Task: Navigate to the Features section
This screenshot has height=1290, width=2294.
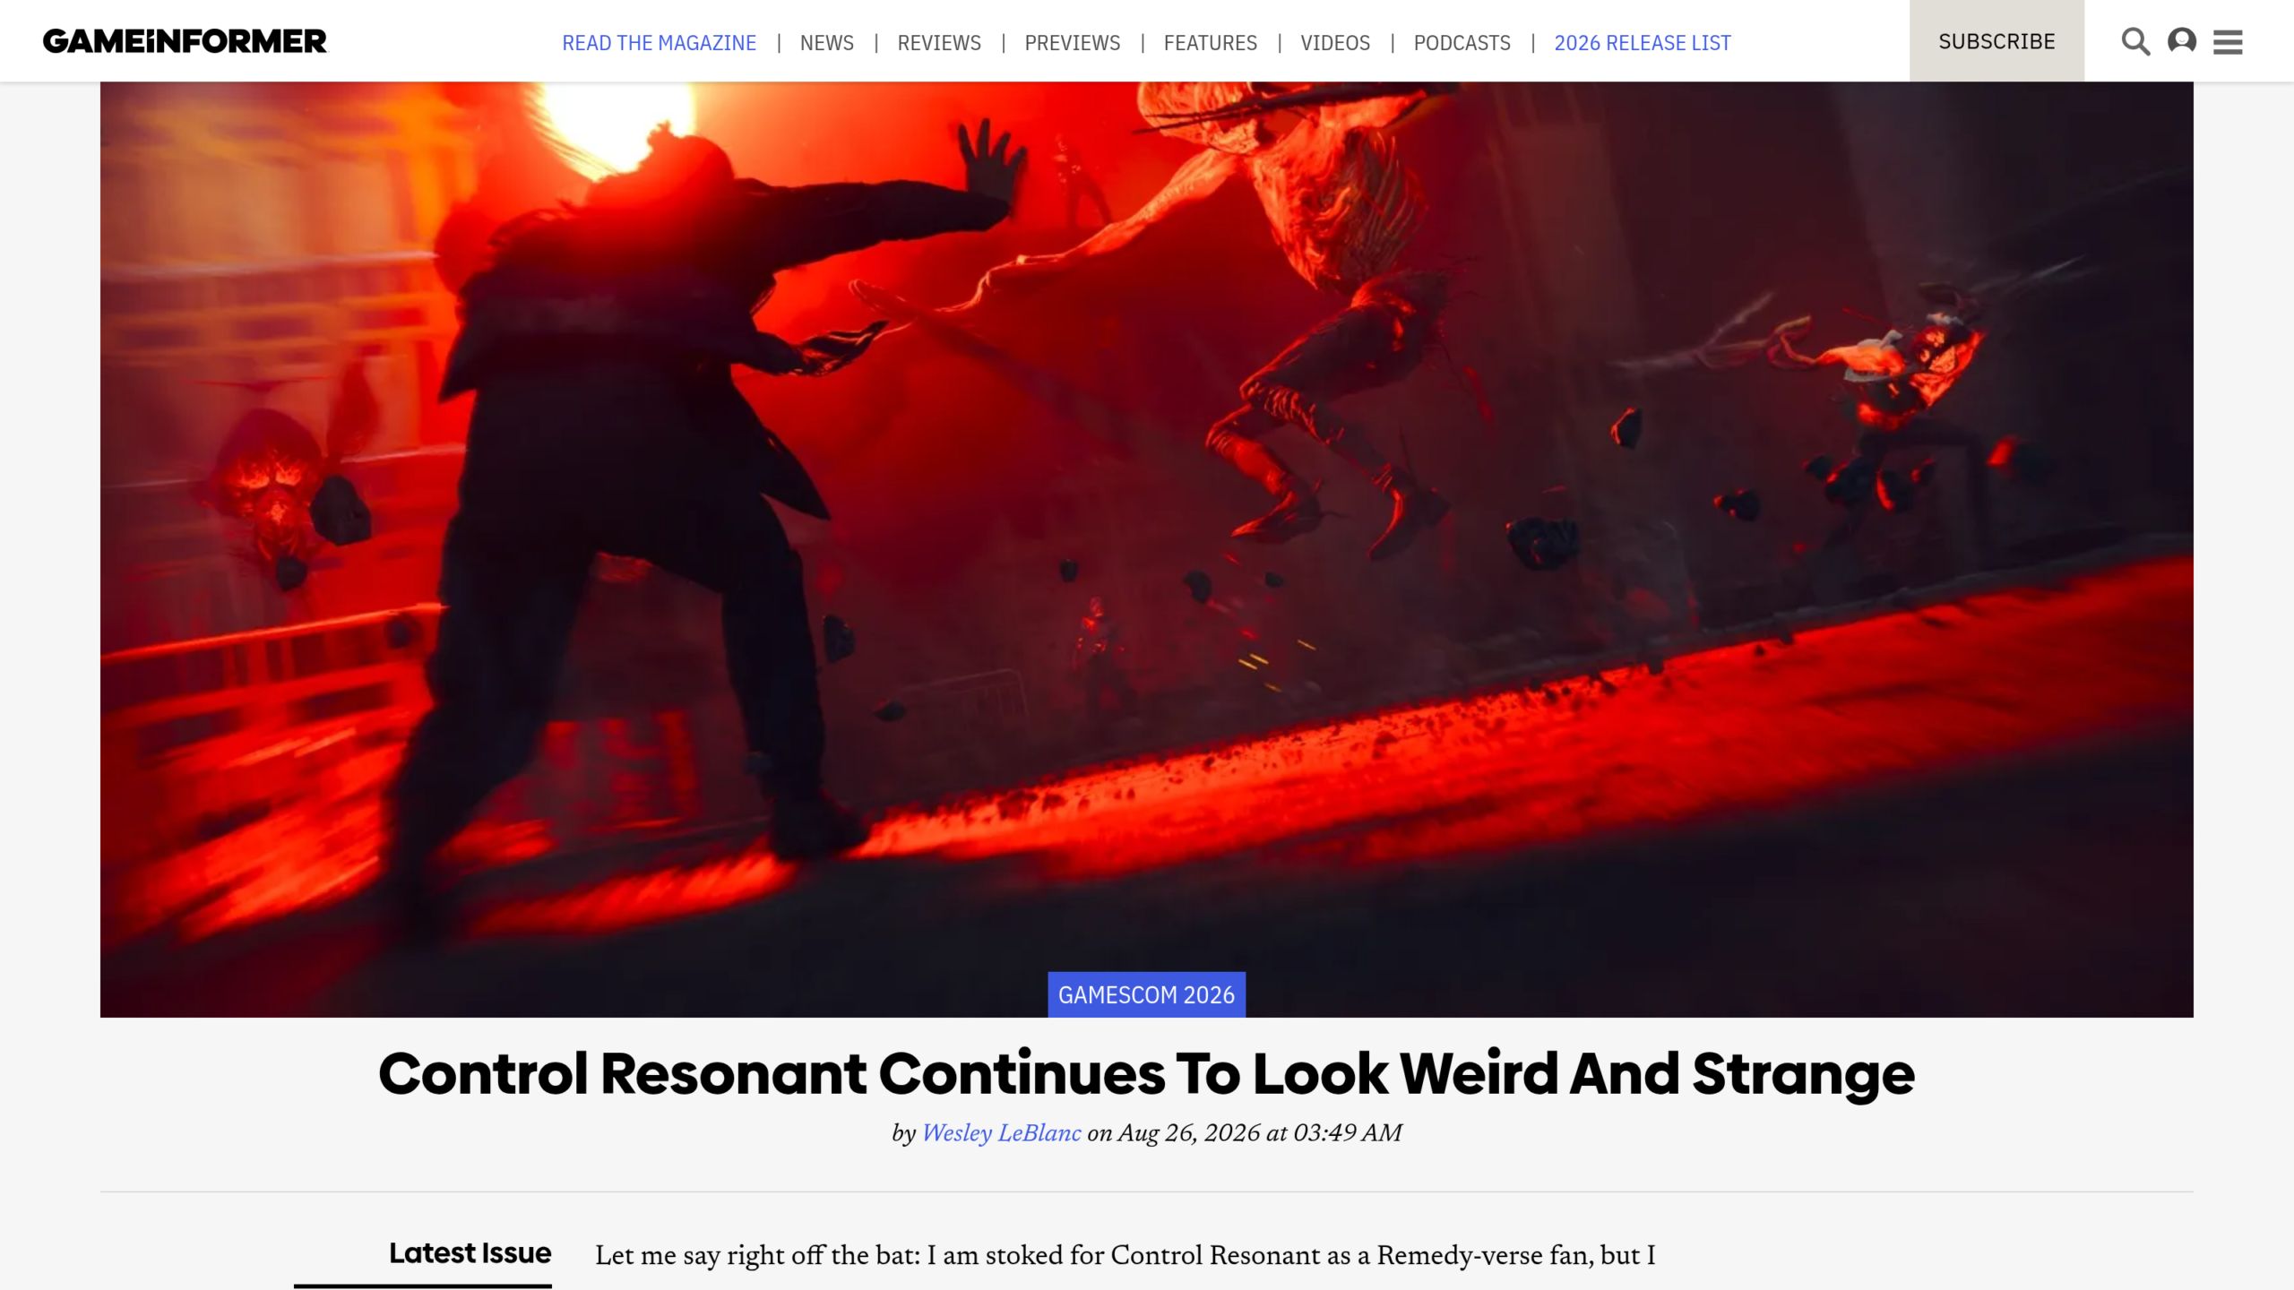Action: pos(1210,43)
